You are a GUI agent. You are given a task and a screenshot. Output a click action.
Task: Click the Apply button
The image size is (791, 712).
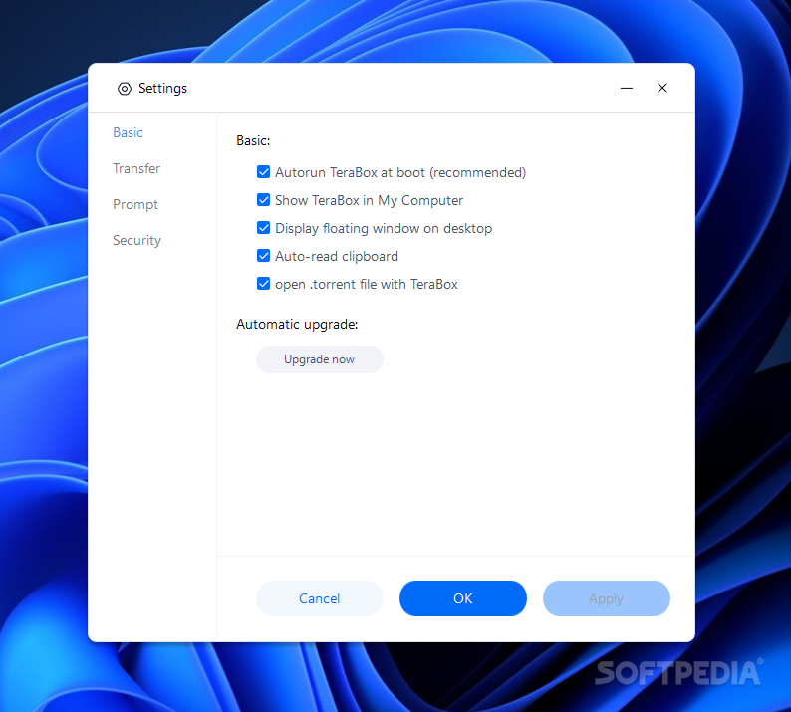point(607,598)
